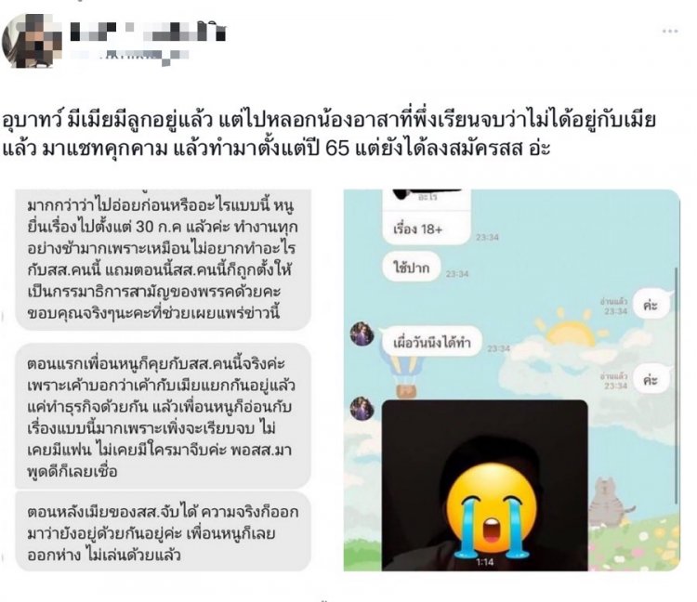This screenshot has width=697, height=602.
Task: Open the left attached gray message screenshot
Action: tap(163, 380)
